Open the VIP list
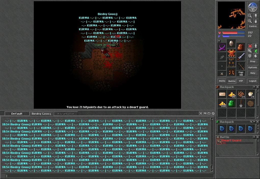This screenshot has height=179, width=260. click(x=241, y=81)
